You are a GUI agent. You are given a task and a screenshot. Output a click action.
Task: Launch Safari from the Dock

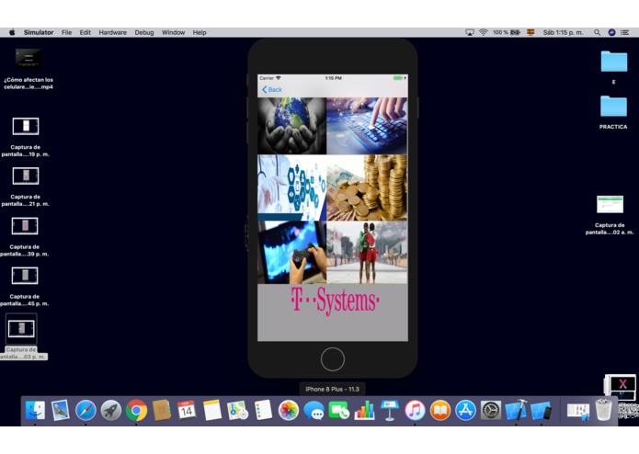point(86,411)
